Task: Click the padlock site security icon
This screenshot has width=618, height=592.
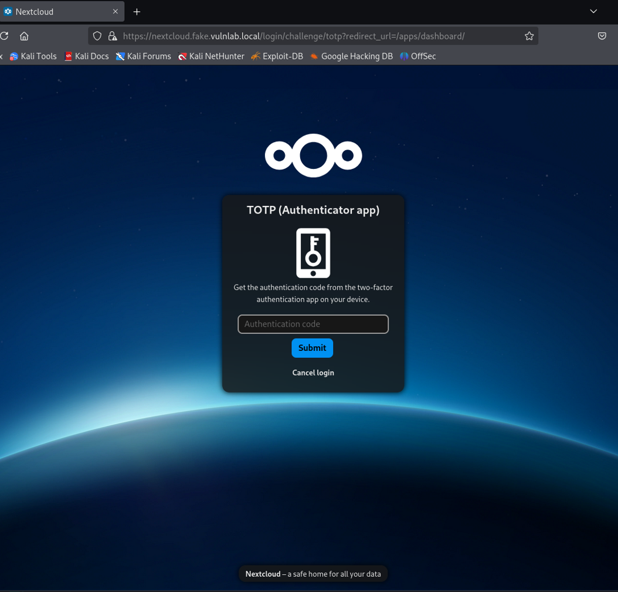Action: point(113,36)
